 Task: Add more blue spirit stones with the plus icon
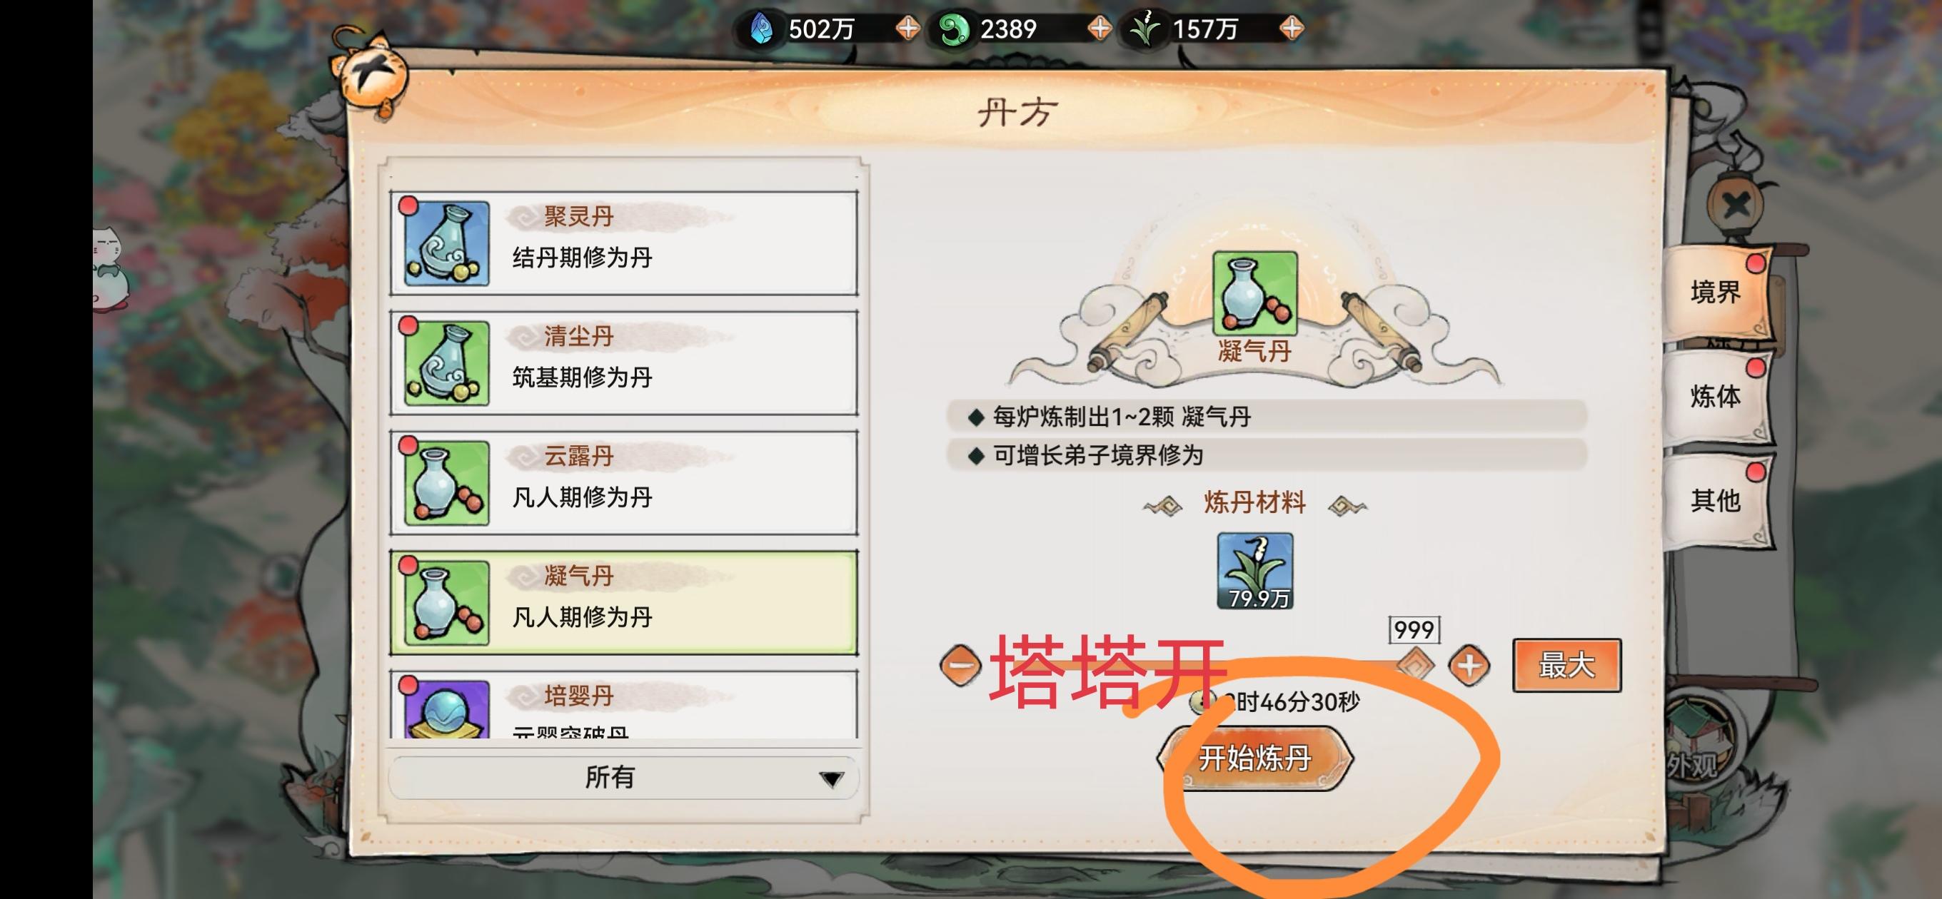tap(907, 29)
